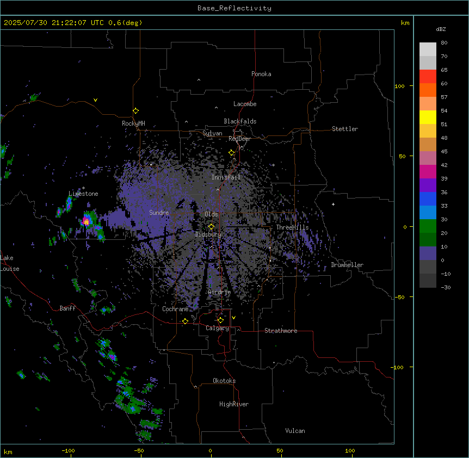469x458 pixels.
Task: Click the Airdrie label
Action: coord(219,292)
